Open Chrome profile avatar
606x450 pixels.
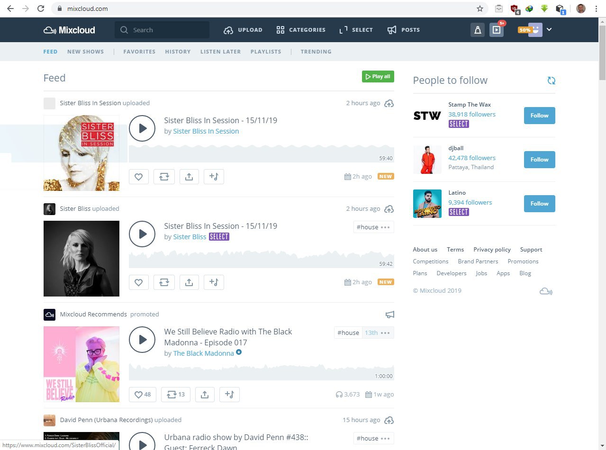click(581, 9)
